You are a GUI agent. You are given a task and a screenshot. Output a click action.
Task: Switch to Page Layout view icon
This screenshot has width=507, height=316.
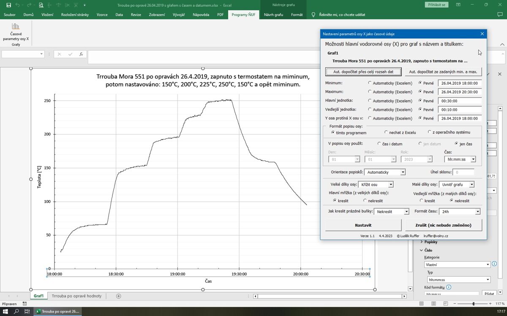(434, 304)
